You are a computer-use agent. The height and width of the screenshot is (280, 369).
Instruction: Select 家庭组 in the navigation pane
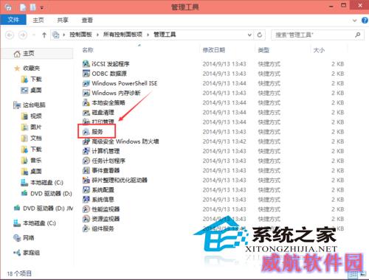31,253
